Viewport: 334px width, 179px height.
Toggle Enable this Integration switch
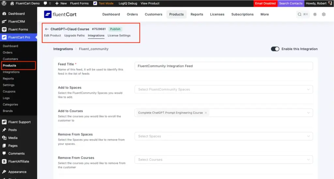(275, 49)
